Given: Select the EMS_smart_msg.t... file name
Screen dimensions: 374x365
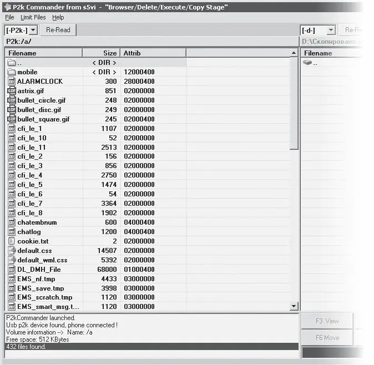Looking at the screenshot, I should coord(48,307).
